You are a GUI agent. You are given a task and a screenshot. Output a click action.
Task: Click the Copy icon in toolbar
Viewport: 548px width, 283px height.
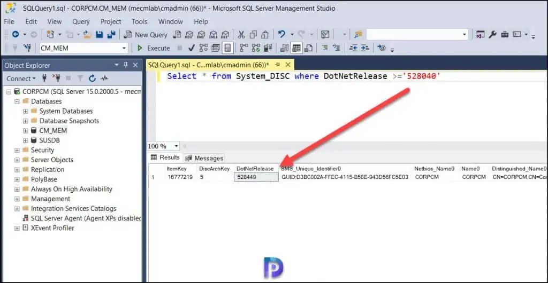pyautogui.click(x=253, y=35)
